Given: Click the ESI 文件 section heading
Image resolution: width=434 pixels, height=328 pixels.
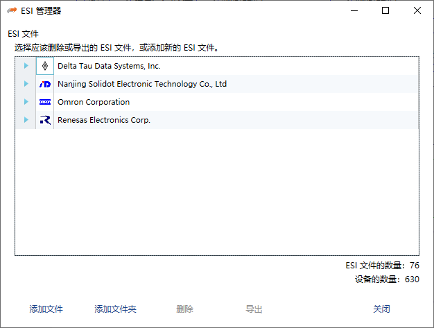Looking at the screenshot, I should (x=24, y=34).
